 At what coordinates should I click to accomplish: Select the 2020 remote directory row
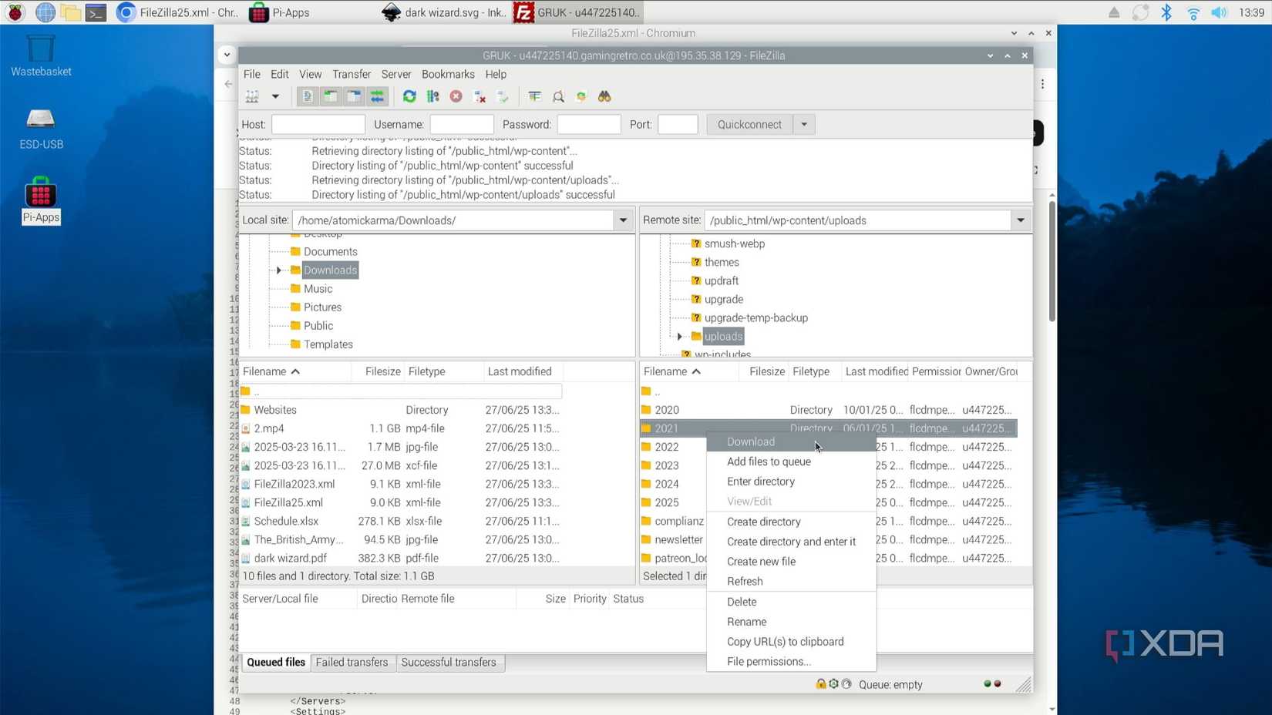pos(829,410)
